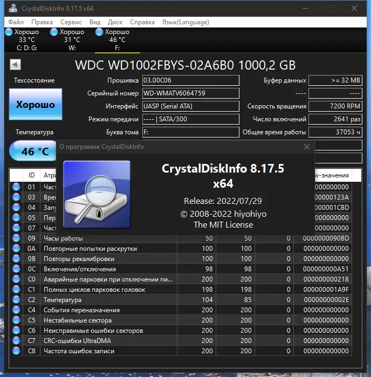The image size is (371, 377).
Task: Select the Неисправимые ошибки секторов row
Action: click(181, 331)
